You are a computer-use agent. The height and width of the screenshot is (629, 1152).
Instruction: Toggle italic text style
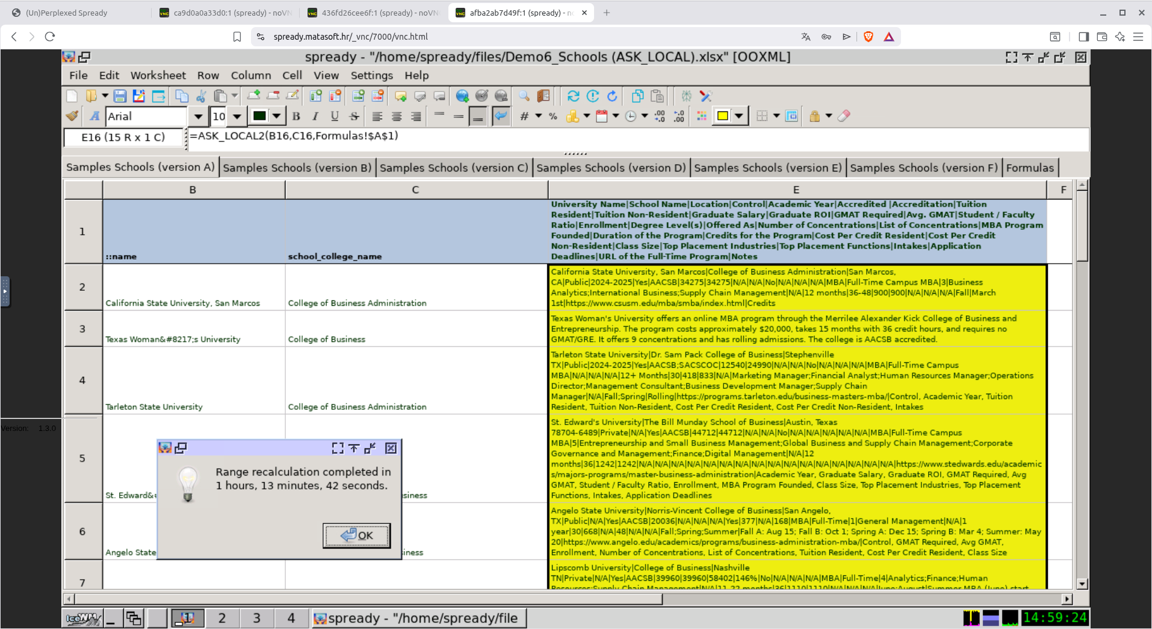tap(315, 116)
